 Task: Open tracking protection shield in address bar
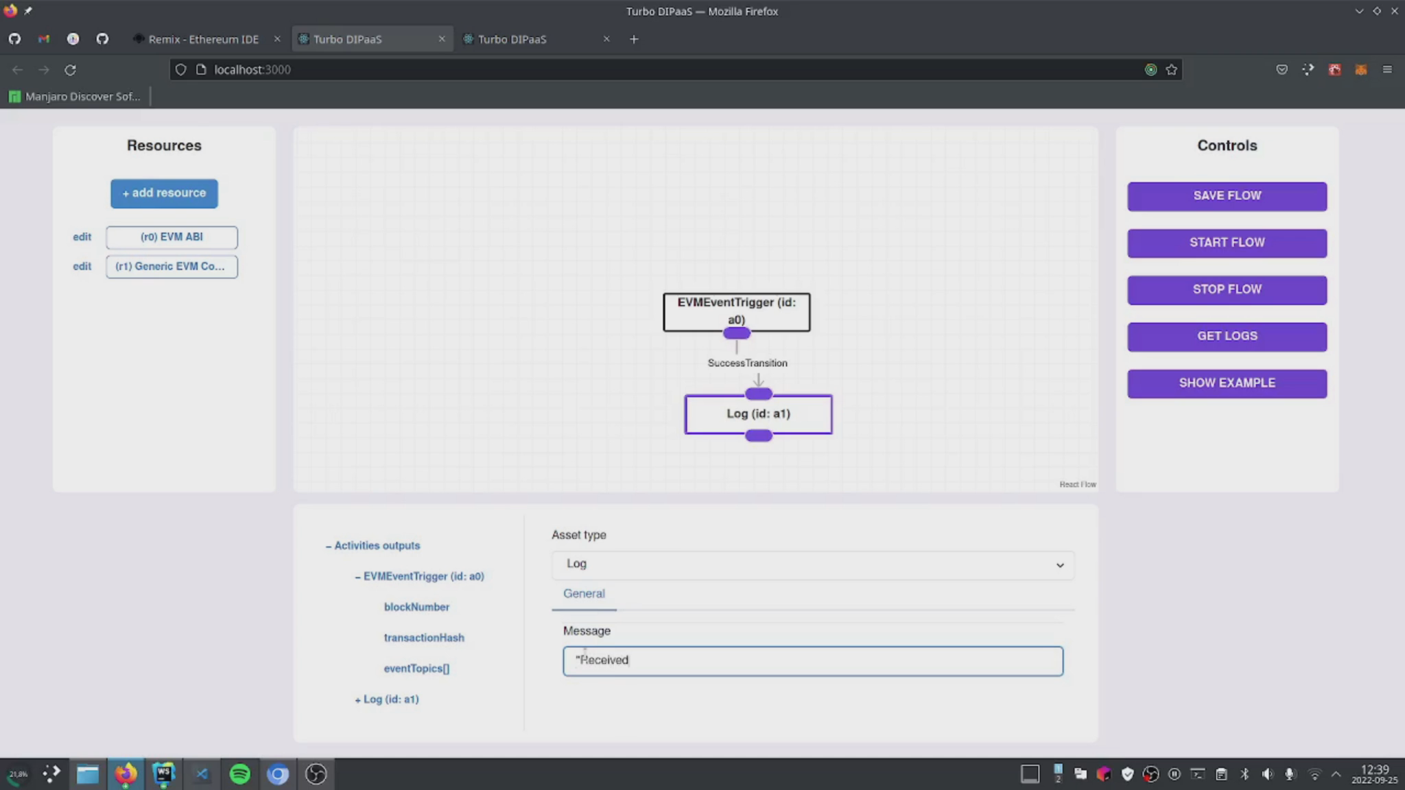pos(180,70)
